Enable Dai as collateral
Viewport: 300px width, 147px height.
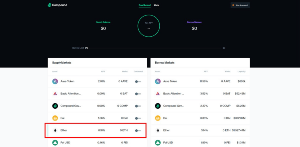(x=138, y=118)
